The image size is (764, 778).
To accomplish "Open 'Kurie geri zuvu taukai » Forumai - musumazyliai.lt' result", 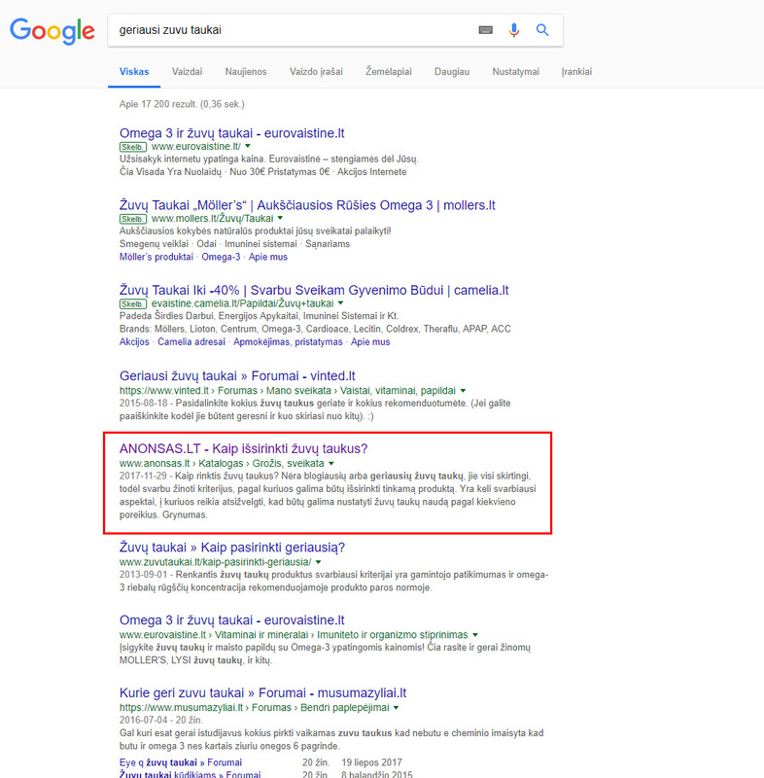I will coord(262,692).
